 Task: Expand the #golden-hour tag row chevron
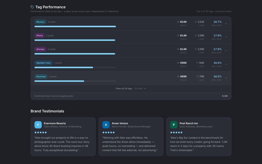coord(226,65)
